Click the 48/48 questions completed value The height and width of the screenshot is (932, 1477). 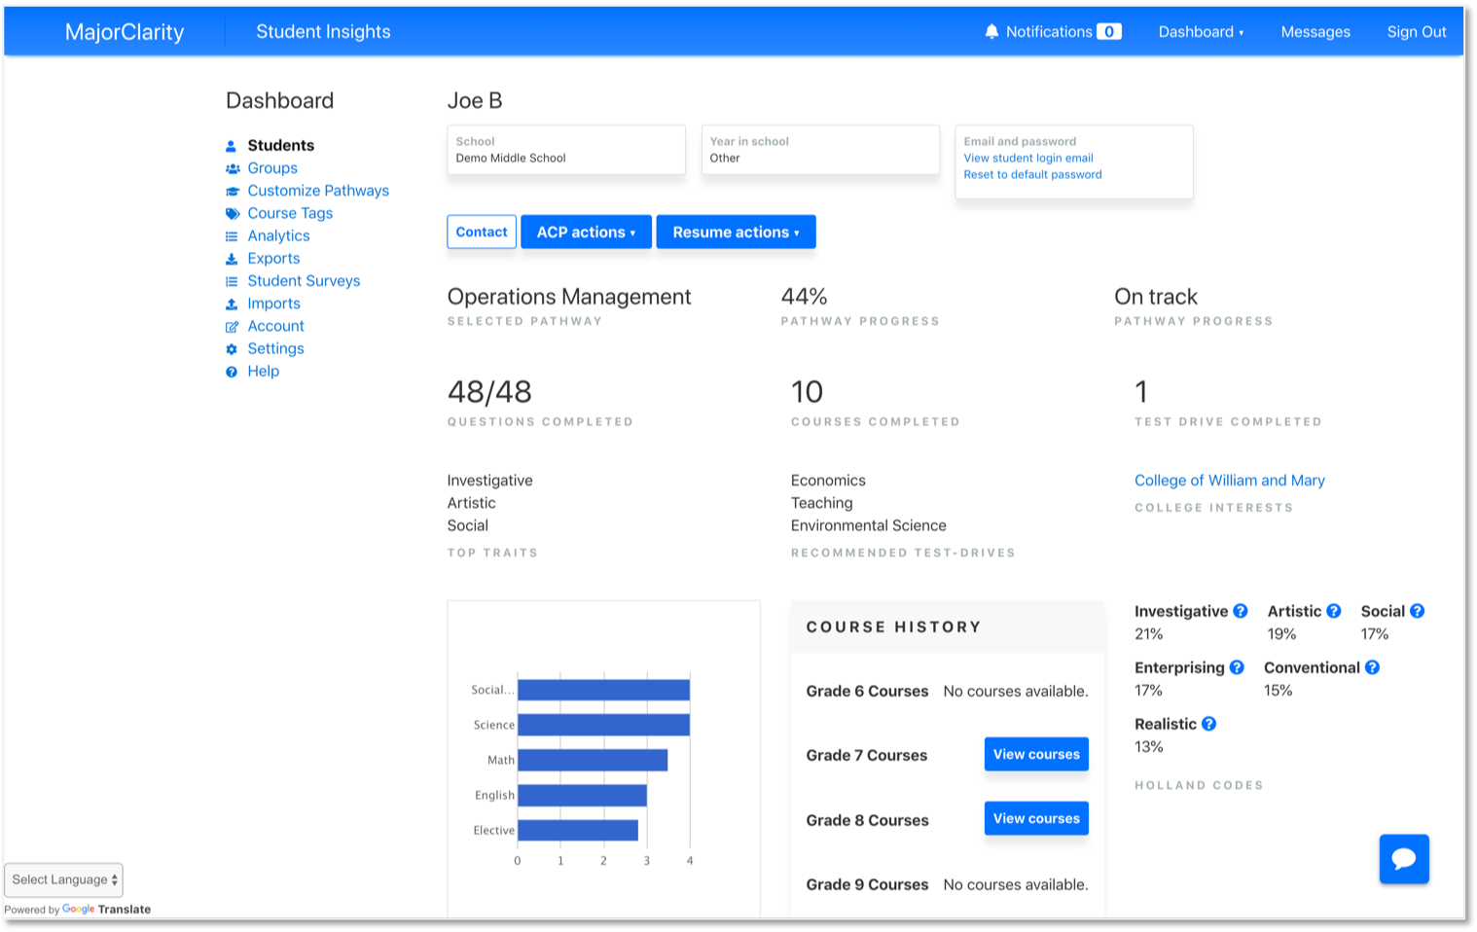coord(489,392)
